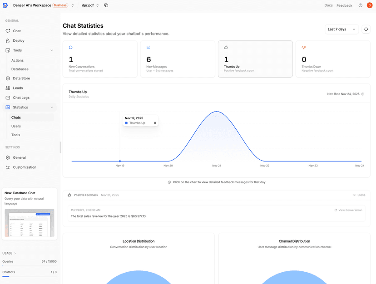This screenshot has width=376, height=284.
Task: Copy the dpr.pdf chatbot via the copy icon
Action: 106,5
